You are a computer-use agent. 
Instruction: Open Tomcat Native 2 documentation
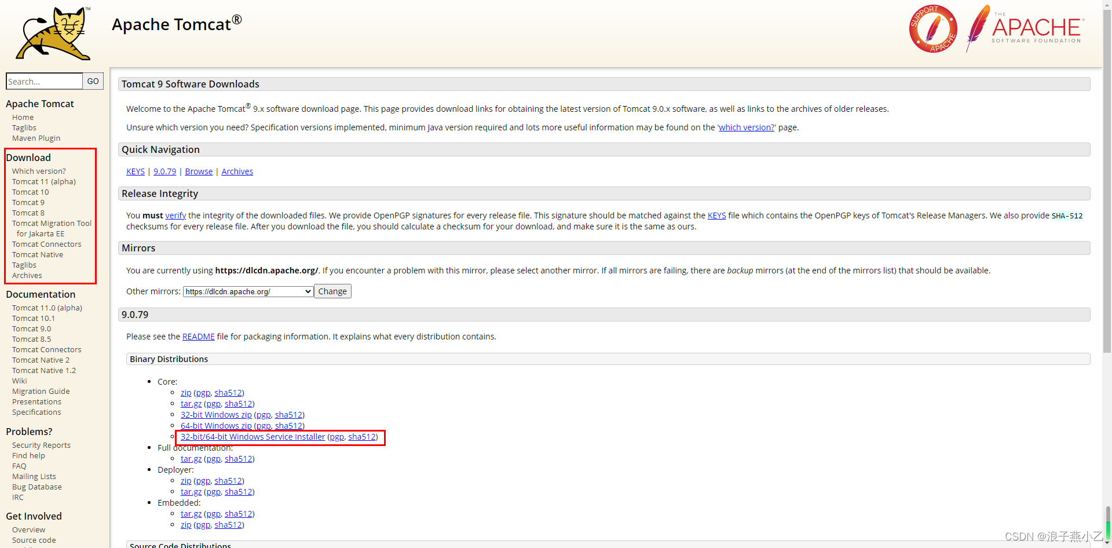coord(41,360)
